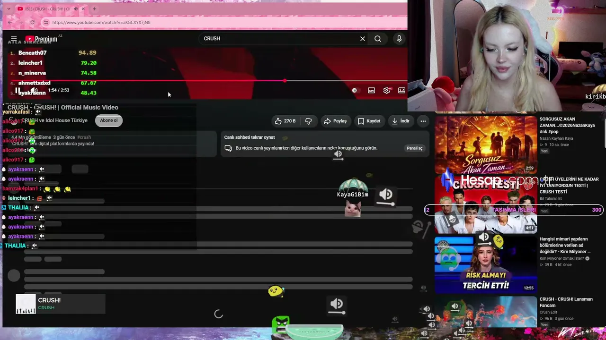
Task: Turn on subtitles in the player
Action: tap(372, 90)
